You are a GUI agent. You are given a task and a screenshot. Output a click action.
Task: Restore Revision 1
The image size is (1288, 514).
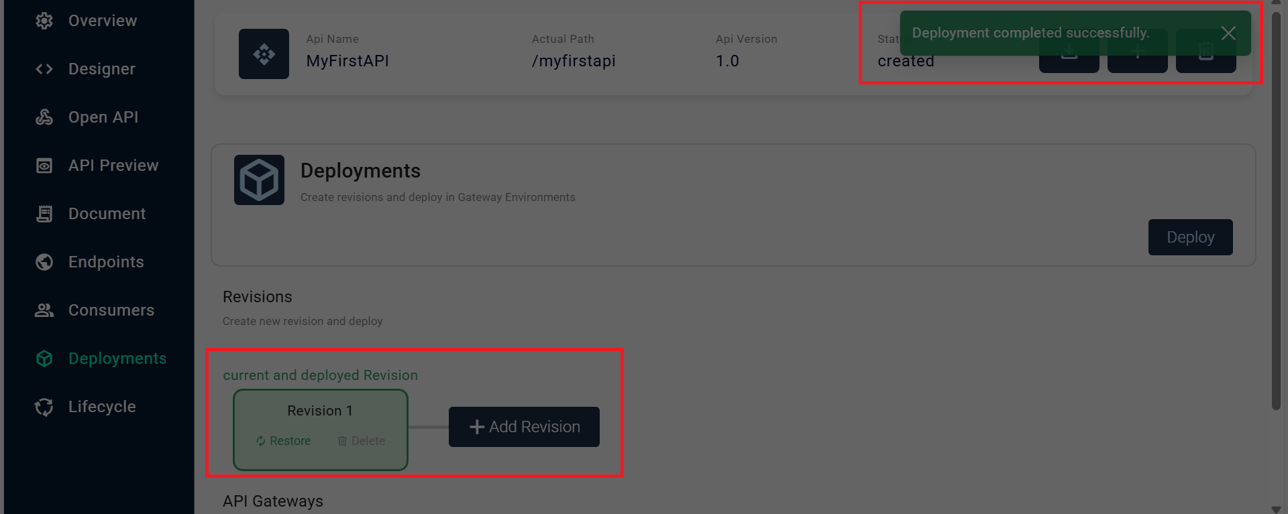coord(284,441)
